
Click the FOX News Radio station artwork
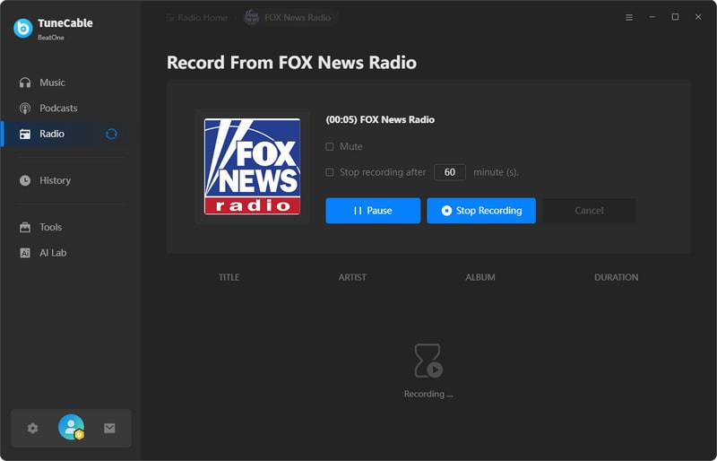[252, 167]
